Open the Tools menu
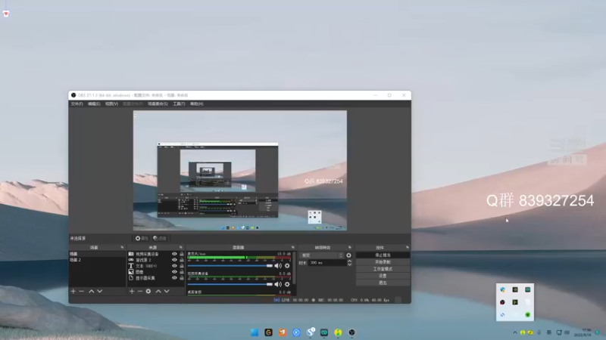The image size is (606, 340). pos(179,104)
